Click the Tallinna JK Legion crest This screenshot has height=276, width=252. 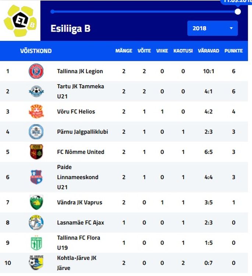(x=36, y=71)
